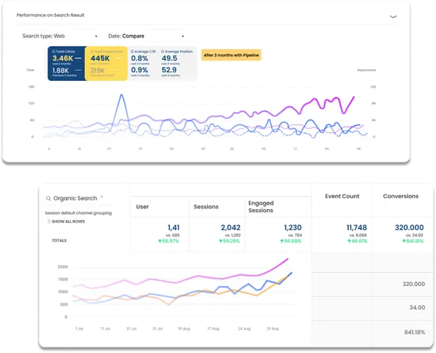
Task: Click the 1,230 Engaged Sessions value
Action: click(293, 228)
